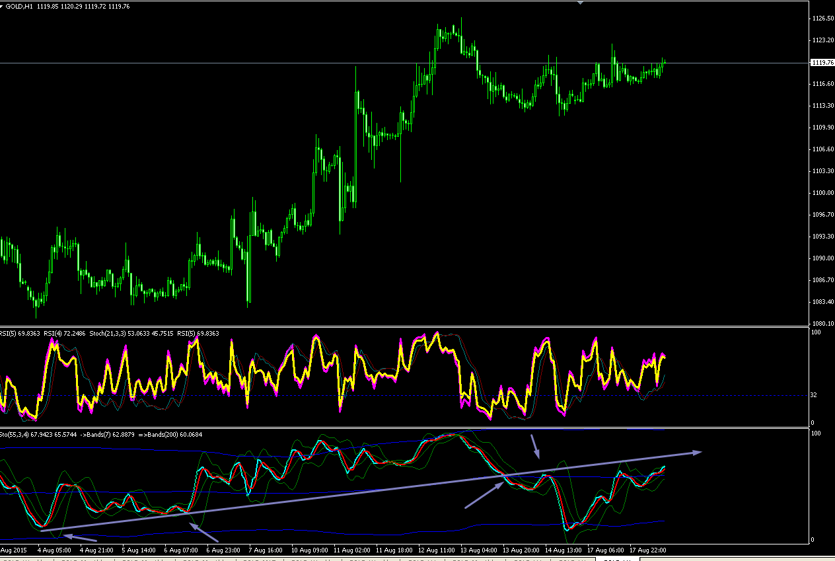Click the 5 Aug 14:00 time label
This screenshot has width=835, height=561.
point(139,550)
